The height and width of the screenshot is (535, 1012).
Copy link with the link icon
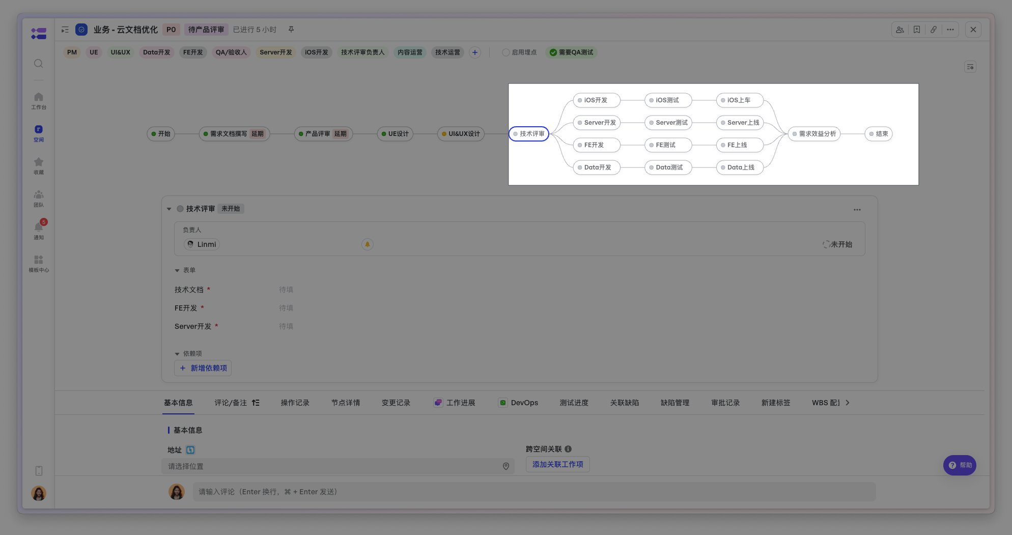tap(934, 30)
